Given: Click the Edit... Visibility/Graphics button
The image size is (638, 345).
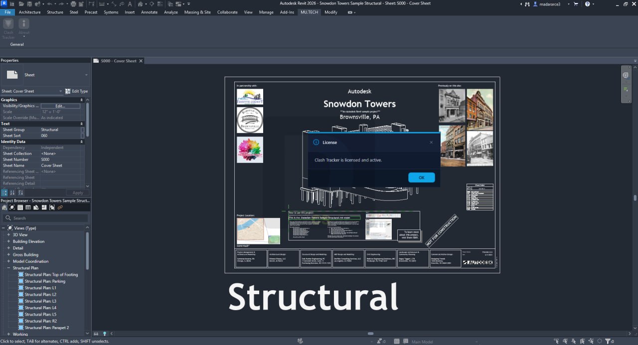Looking at the screenshot, I should click(60, 106).
